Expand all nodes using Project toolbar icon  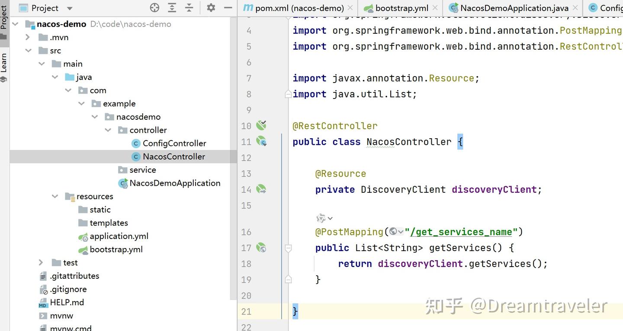click(x=172, y=7)
